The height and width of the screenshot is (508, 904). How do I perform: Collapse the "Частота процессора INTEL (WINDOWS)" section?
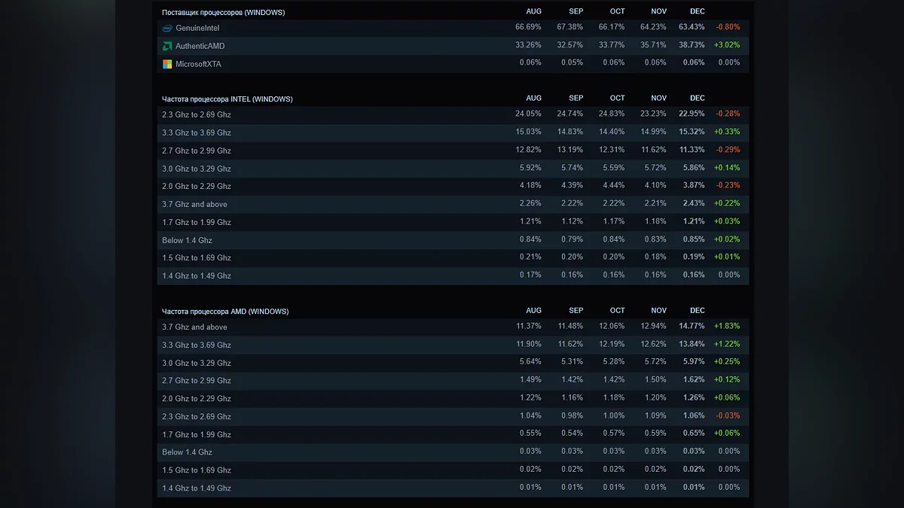227,99
